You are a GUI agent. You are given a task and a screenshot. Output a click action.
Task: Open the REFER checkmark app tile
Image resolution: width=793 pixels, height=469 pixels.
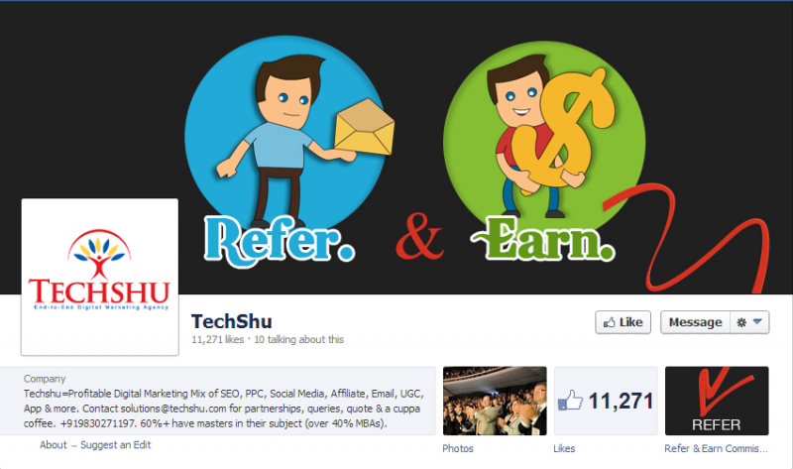coord(717,401)
